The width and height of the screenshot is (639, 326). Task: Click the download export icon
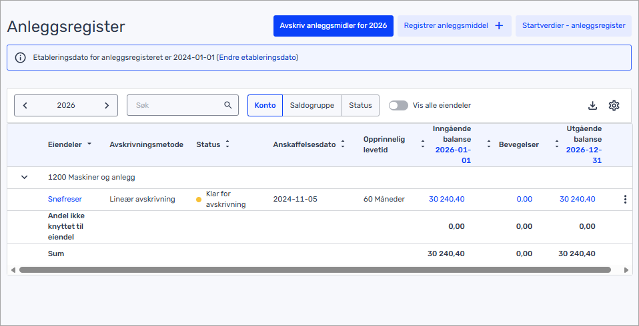click(592, 106)
